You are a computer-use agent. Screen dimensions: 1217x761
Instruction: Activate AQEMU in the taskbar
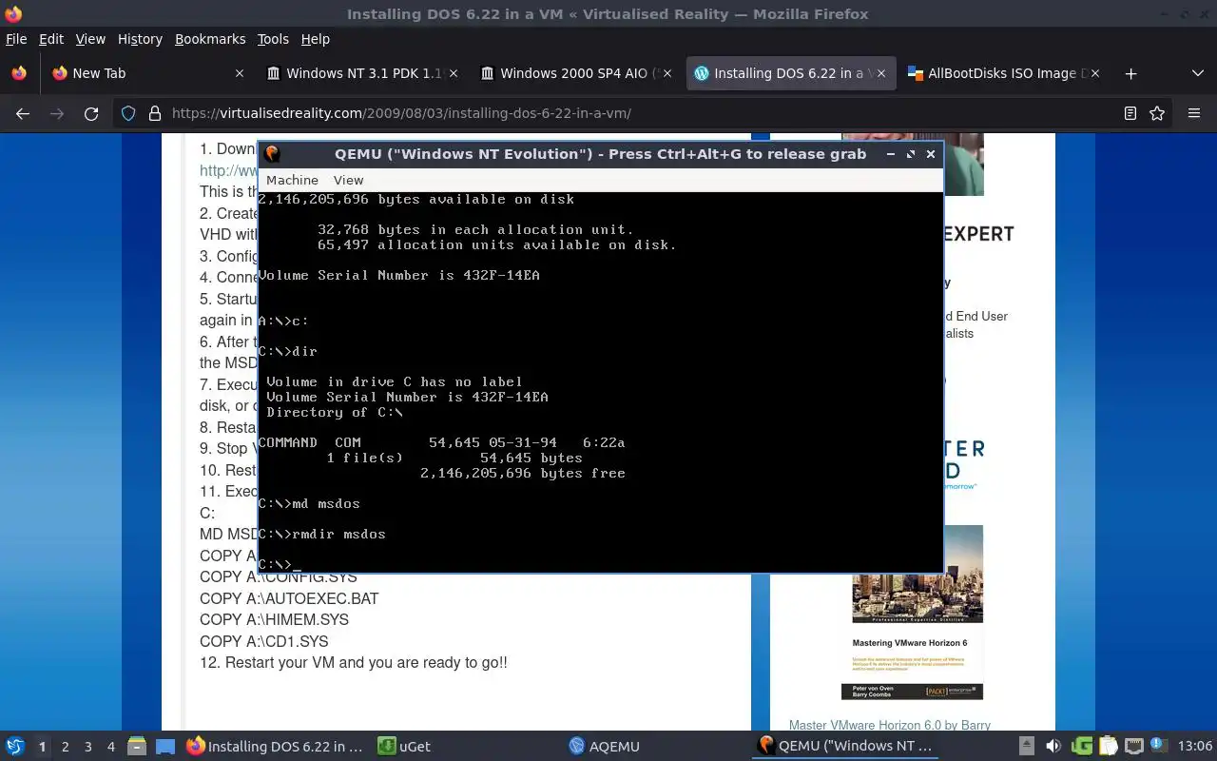(605, 747)
